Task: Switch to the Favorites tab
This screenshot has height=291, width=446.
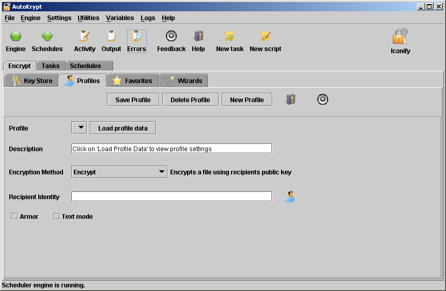Action: [x=132, y=81]
